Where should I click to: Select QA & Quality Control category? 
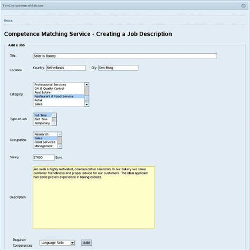pos(59,89)
